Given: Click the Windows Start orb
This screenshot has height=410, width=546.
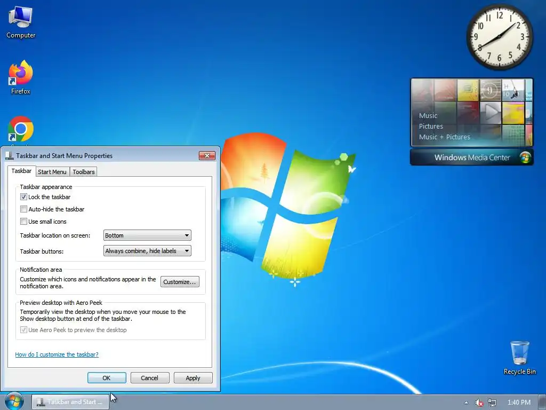Looking at the screenshot, I should pos(14,401).
